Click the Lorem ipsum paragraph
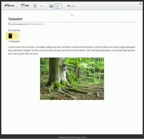Image resolution: width=144 pixels, height=139 pixels. [71, 50]
